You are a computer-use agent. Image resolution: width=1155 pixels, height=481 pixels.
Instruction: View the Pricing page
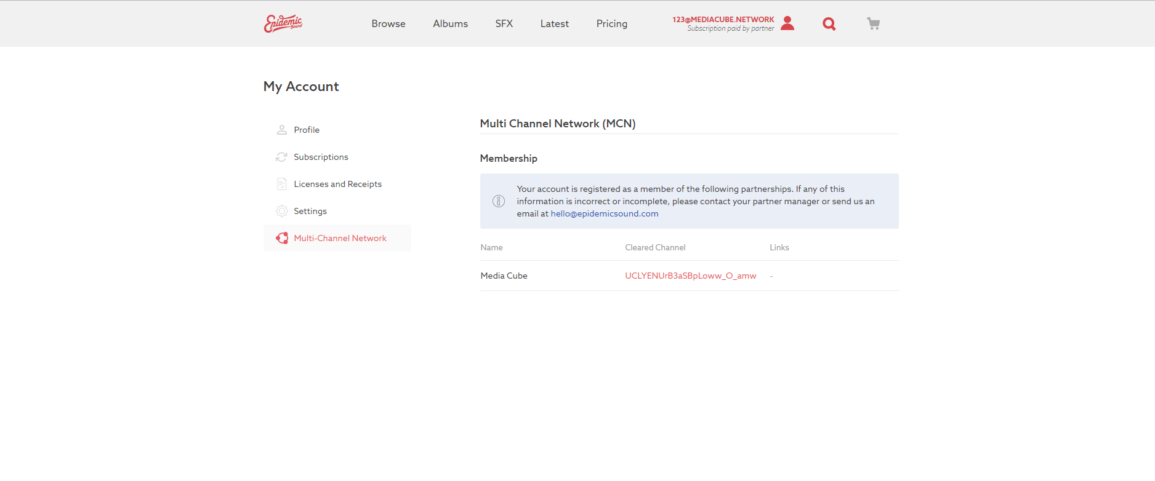612,23
